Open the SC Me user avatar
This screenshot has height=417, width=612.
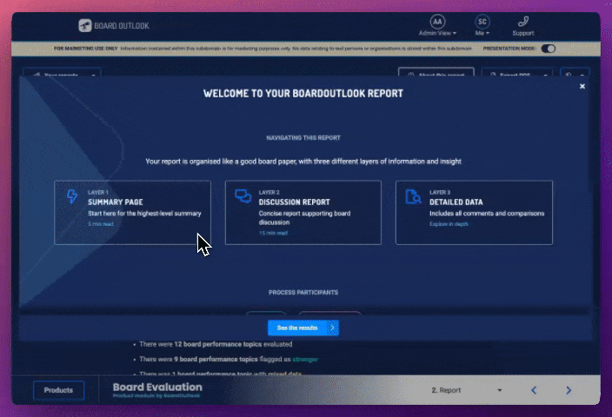[x=482, y=22]
